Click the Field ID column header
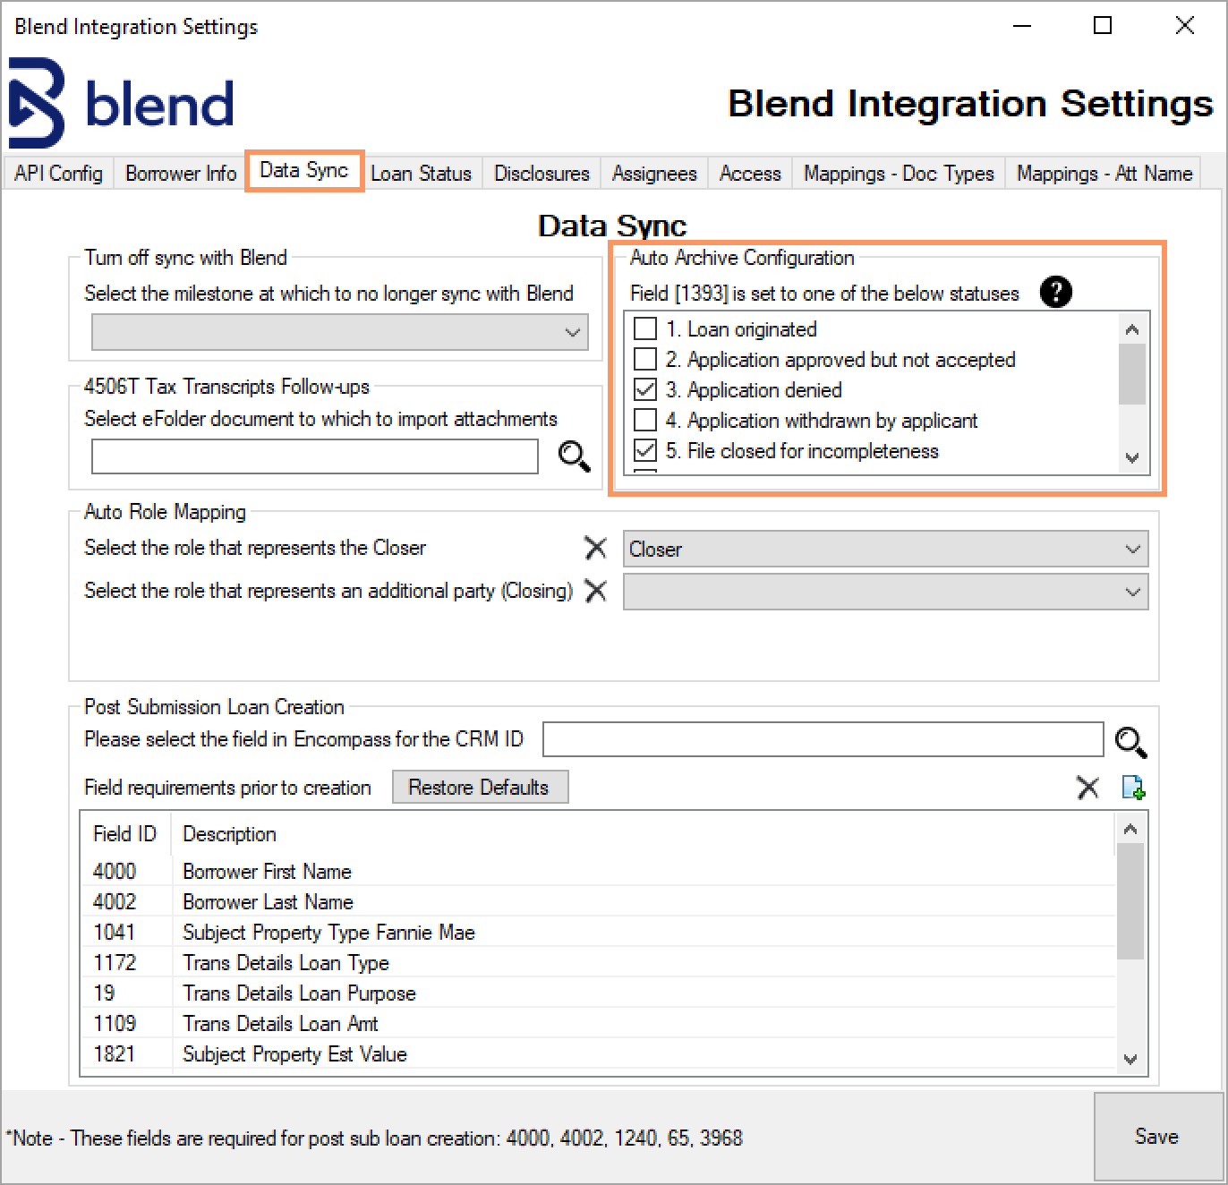This screenshot has width=1228, height=1185. pos(126,833)
